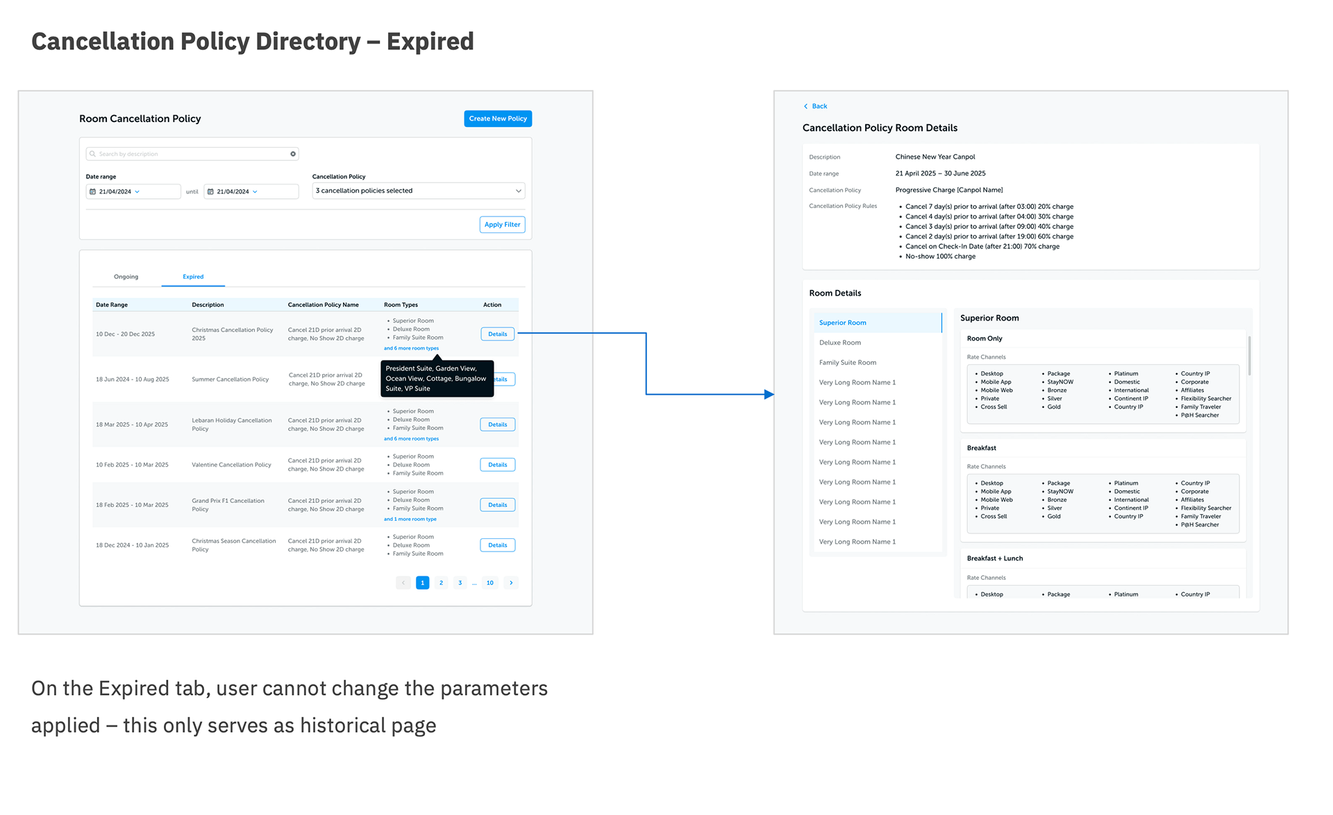Click the previous page arrow
1333x815 pixels.
403,583
